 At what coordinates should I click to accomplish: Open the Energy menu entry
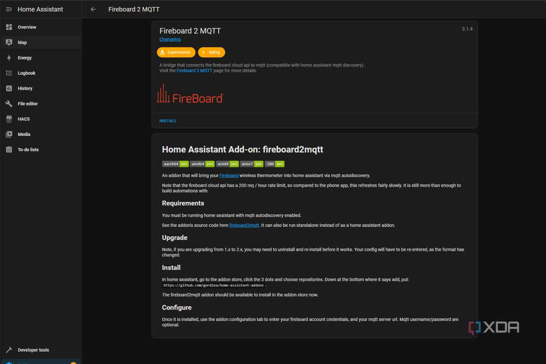41,58
